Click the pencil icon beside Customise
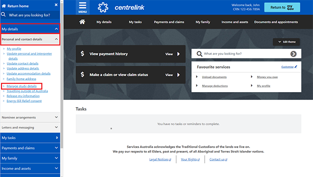This screenshot has height=177, width=313. pos(296,67)
